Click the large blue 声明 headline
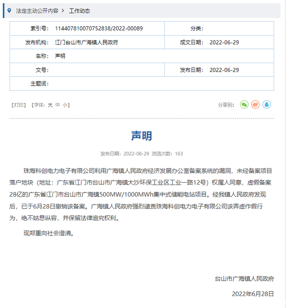 click(142, 136)
